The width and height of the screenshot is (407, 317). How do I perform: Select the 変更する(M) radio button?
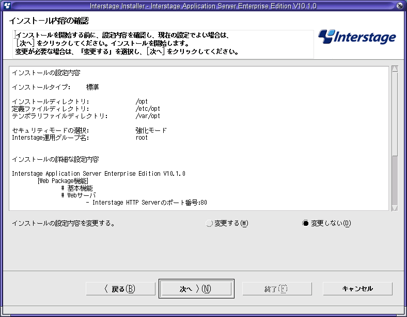click(209, 223)
